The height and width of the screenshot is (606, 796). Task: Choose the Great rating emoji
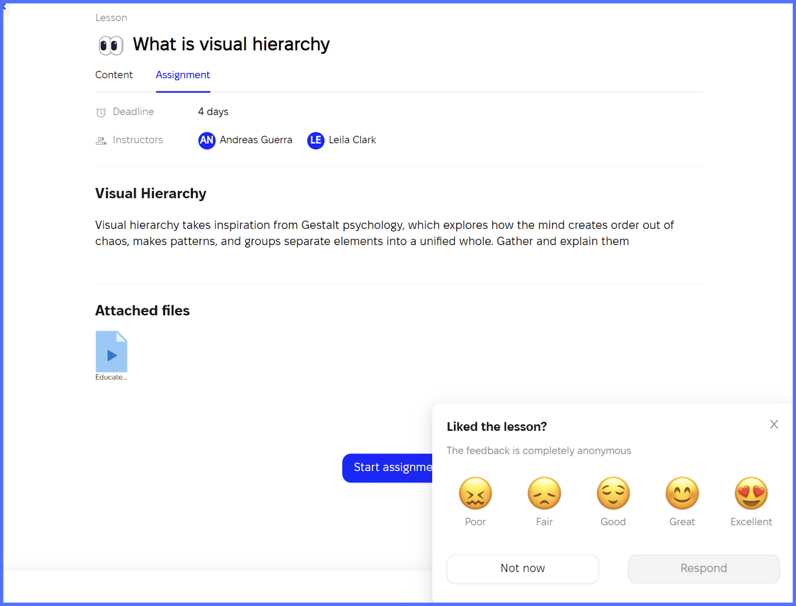(682, 493)
